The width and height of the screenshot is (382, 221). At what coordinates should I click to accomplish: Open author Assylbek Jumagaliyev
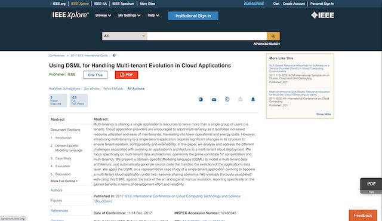[x=64, y=88]
